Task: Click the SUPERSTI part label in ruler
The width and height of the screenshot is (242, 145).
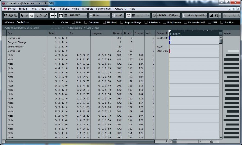Action: pyautogui.click(x=175, y=34)
